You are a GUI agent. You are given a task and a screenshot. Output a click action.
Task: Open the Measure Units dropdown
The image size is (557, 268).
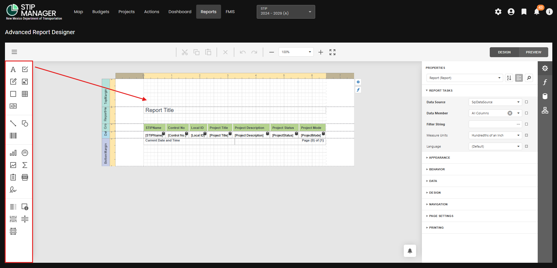tap(495, 135)
